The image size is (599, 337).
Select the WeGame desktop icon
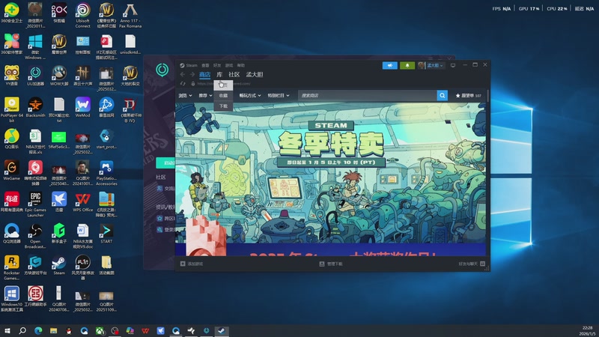(11, 171)
